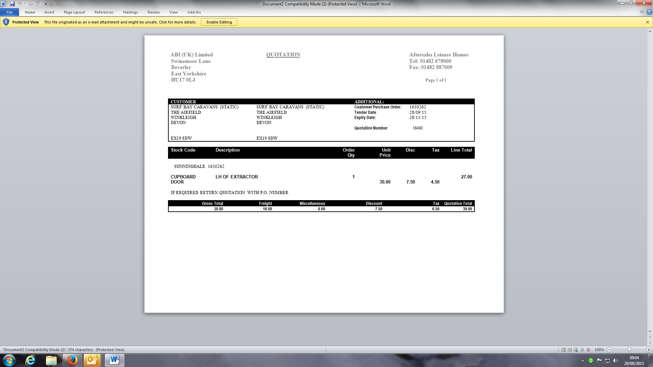Click the Save icon in Quick Access Toolbar

click(x=12, y=4)
